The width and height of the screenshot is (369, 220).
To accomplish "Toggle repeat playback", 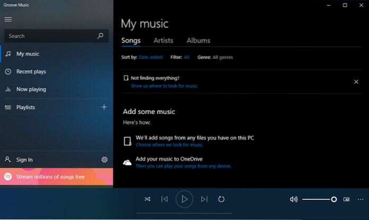I will tap(221, 199).
